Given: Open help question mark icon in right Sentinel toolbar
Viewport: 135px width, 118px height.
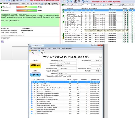Looking at the screenshot, I should point(83,1).
